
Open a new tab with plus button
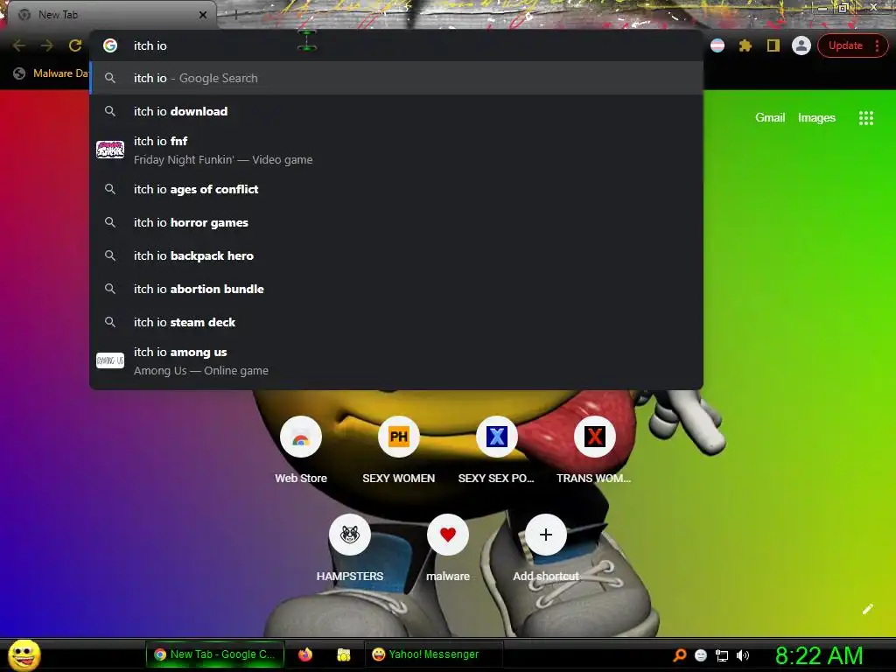coord(236,15)
